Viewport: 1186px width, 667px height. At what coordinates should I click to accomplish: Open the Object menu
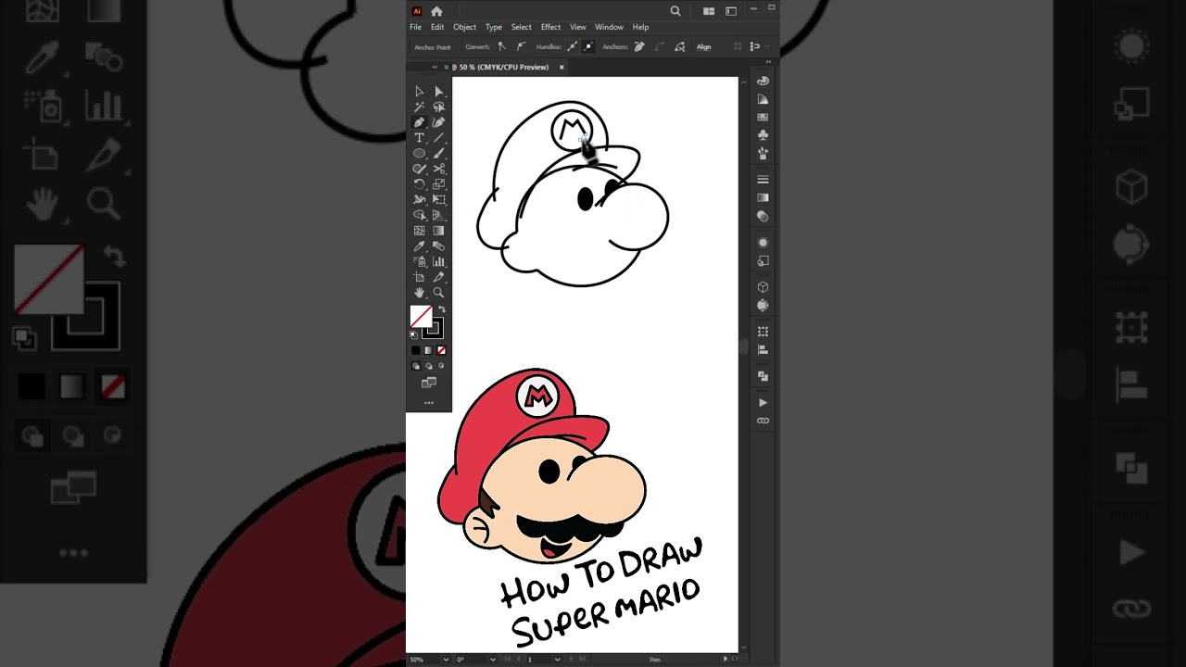(465, 27)
